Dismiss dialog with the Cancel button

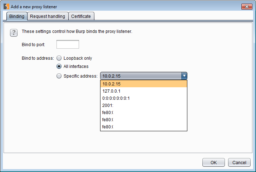[x=239, y=163]
